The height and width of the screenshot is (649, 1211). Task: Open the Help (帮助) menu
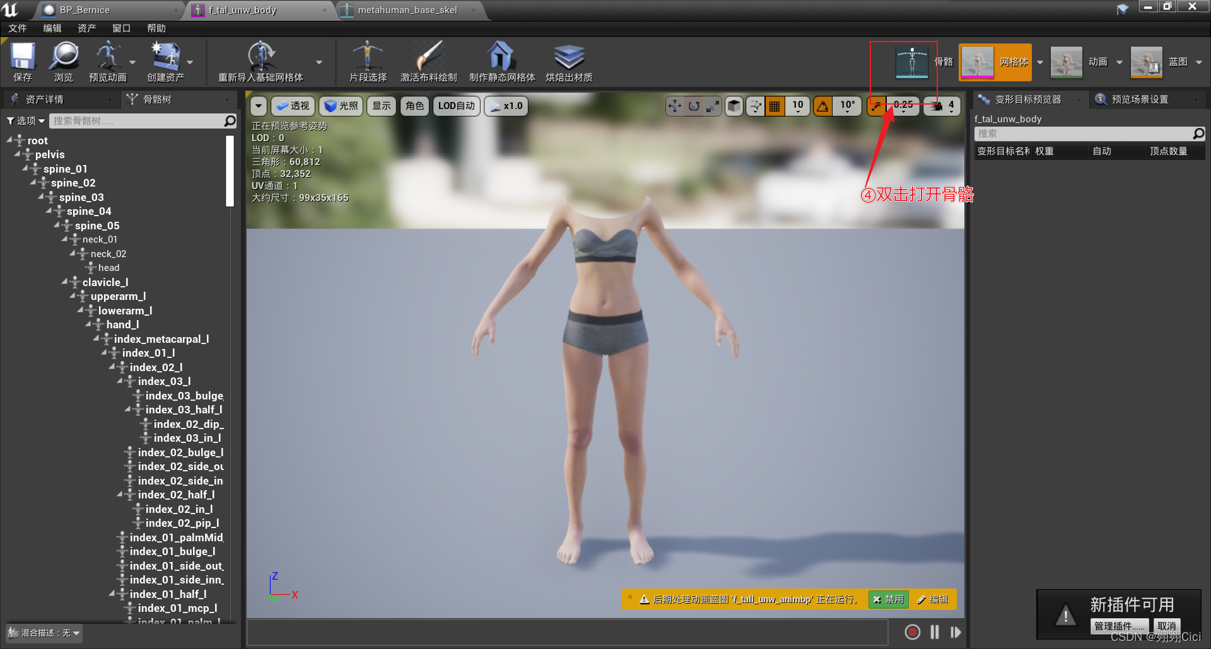[156, 28]
